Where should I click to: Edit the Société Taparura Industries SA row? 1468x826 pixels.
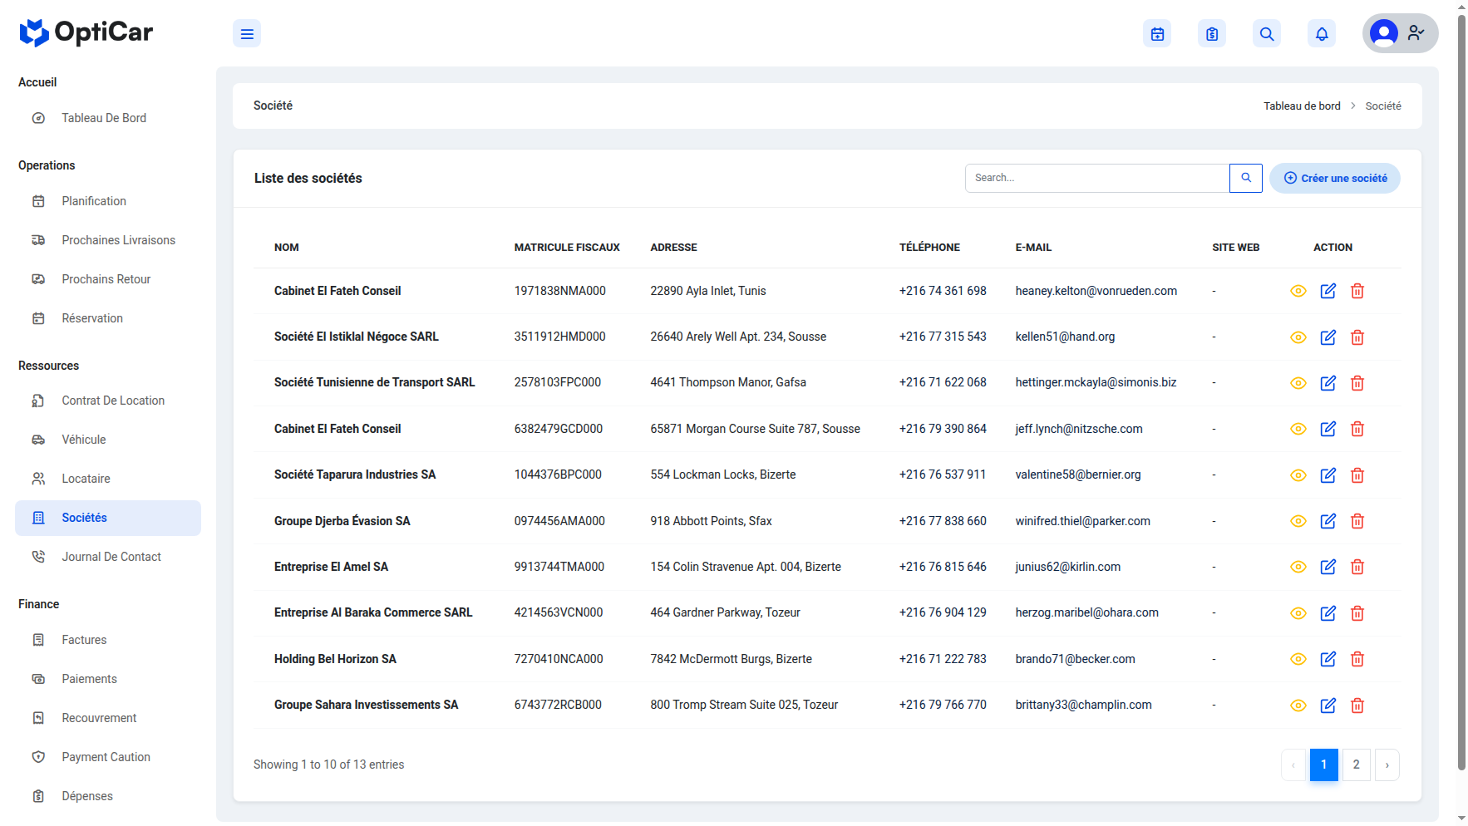(x=1328, y=475)
